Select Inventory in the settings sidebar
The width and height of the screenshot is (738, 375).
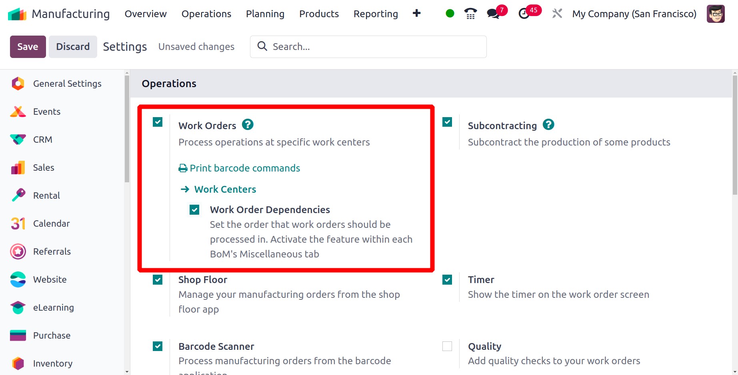click(x=52, y=363)
